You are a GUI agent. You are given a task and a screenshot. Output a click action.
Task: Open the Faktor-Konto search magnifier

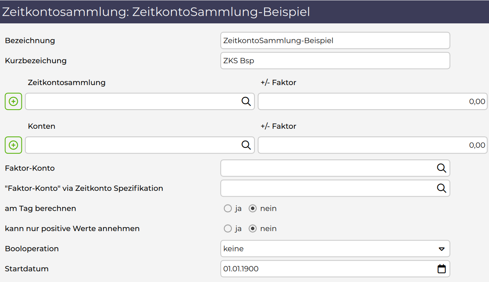coord(441,168)
